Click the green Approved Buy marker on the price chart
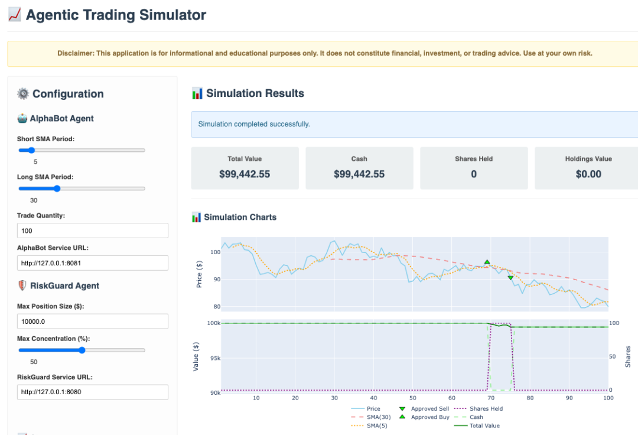The image size is (638, 435). coord(488,261)
